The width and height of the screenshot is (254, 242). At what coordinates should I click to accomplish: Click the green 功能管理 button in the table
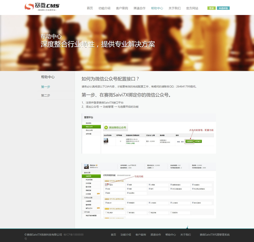pyautogui.click(x=189, y=141)
